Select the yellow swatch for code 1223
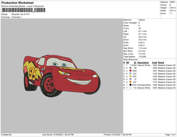The width and height of the screenshot is (177, 137). pyautogui.click(x=130, y=76)
